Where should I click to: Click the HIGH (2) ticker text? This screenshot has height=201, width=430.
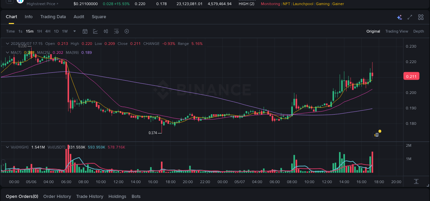pos(247,4)
